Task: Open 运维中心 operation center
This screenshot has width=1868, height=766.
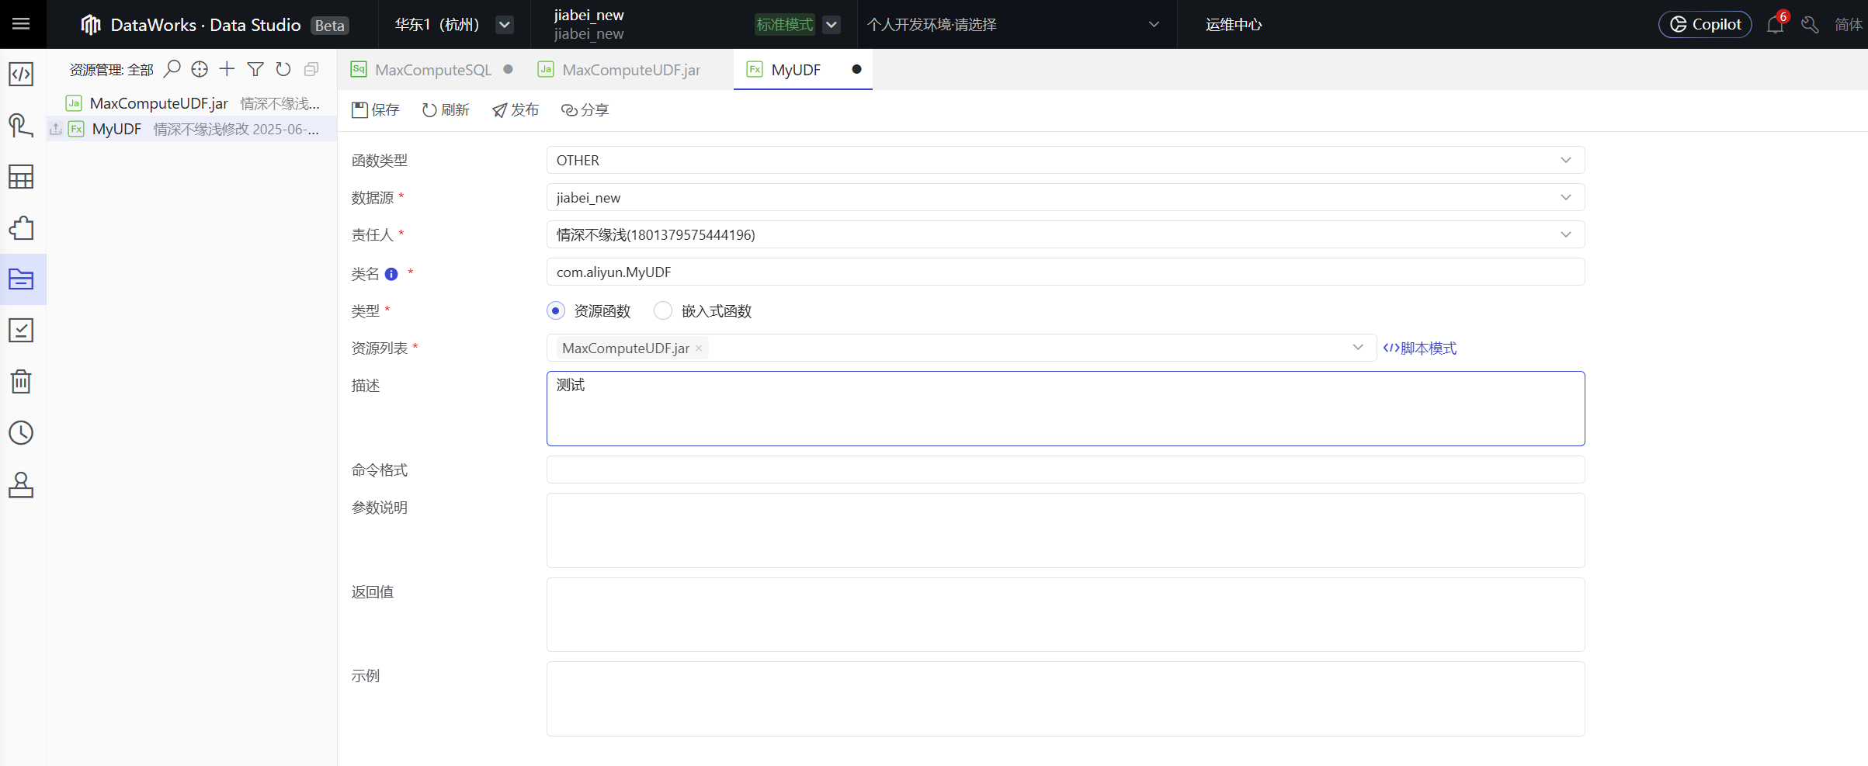Action: (1234, 25)
